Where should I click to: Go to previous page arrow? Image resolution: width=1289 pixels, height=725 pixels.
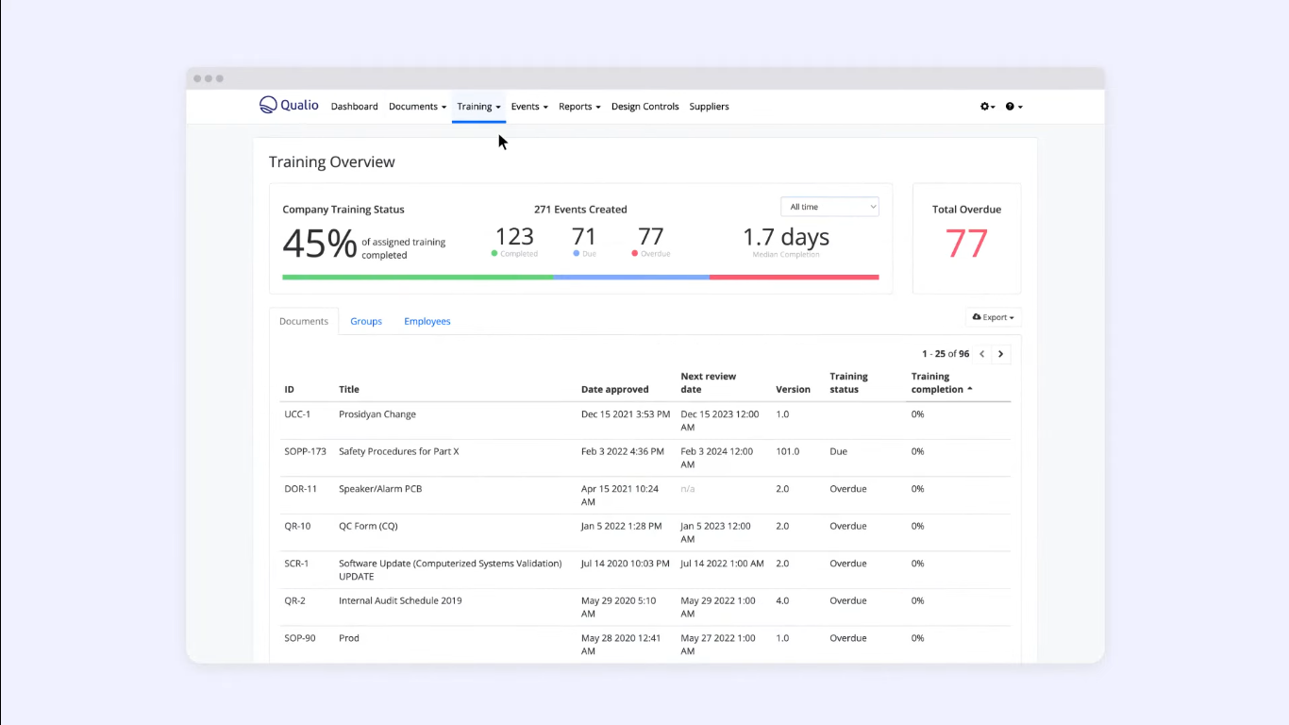pos(982,354)
